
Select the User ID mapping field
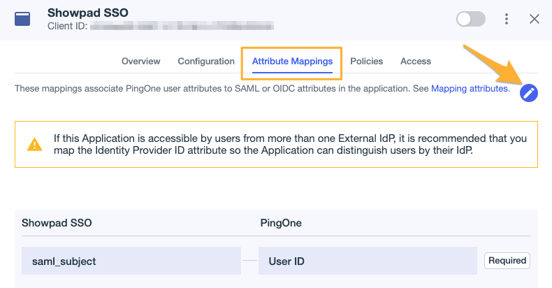click(x=368, y=261)
